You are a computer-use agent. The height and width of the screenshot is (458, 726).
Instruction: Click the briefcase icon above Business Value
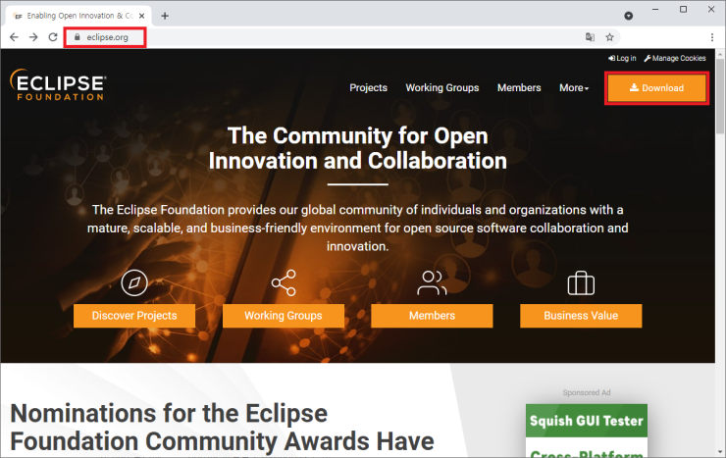pos(581,284)
